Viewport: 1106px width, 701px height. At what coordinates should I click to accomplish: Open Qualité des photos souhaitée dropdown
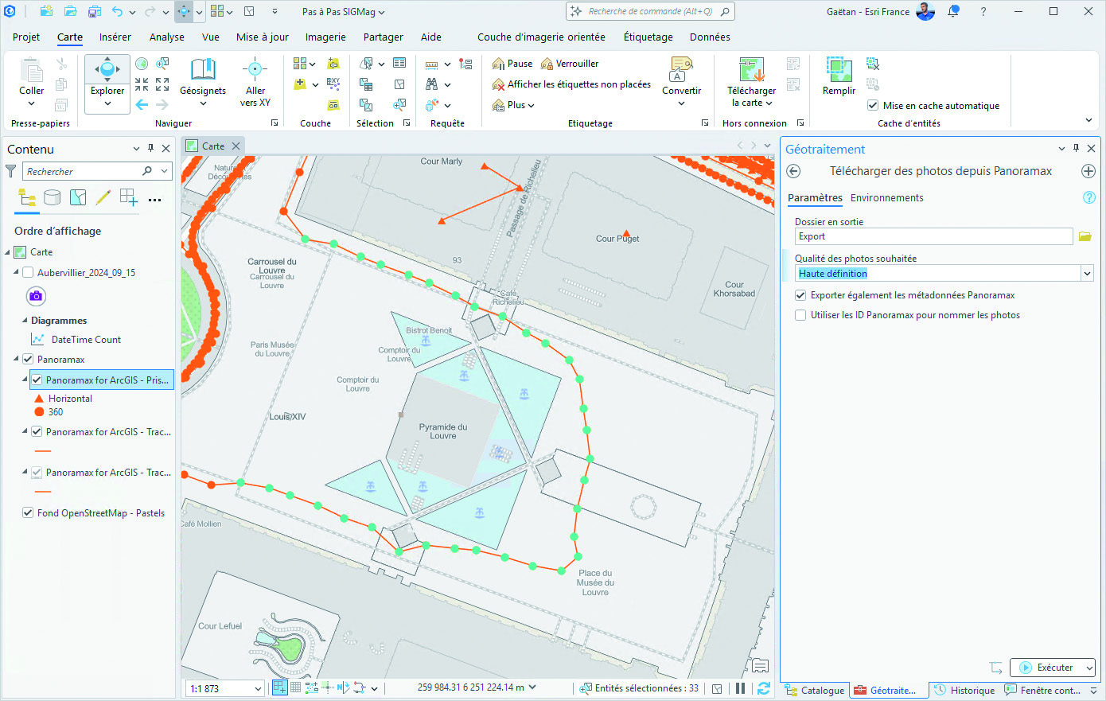1087,273
